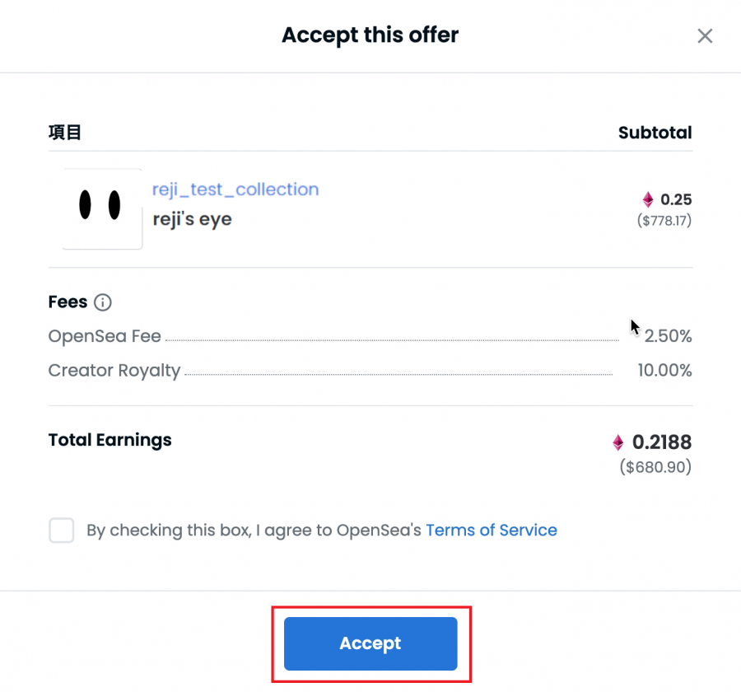Click the 項目 column header
741x692 pixels.
[65, 133]
